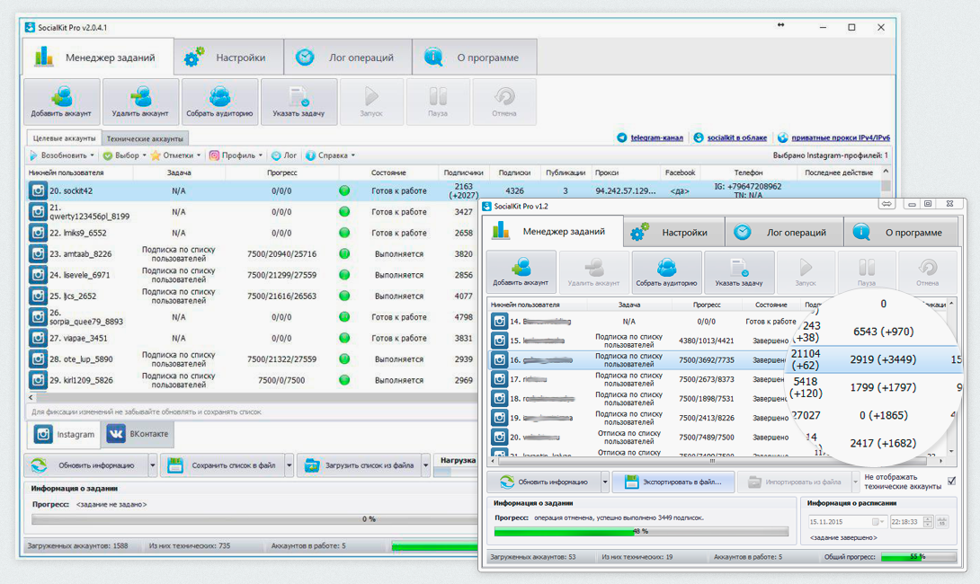Expand the Профиль dropdown
This screenshot has height=584, width=980.
260,155
